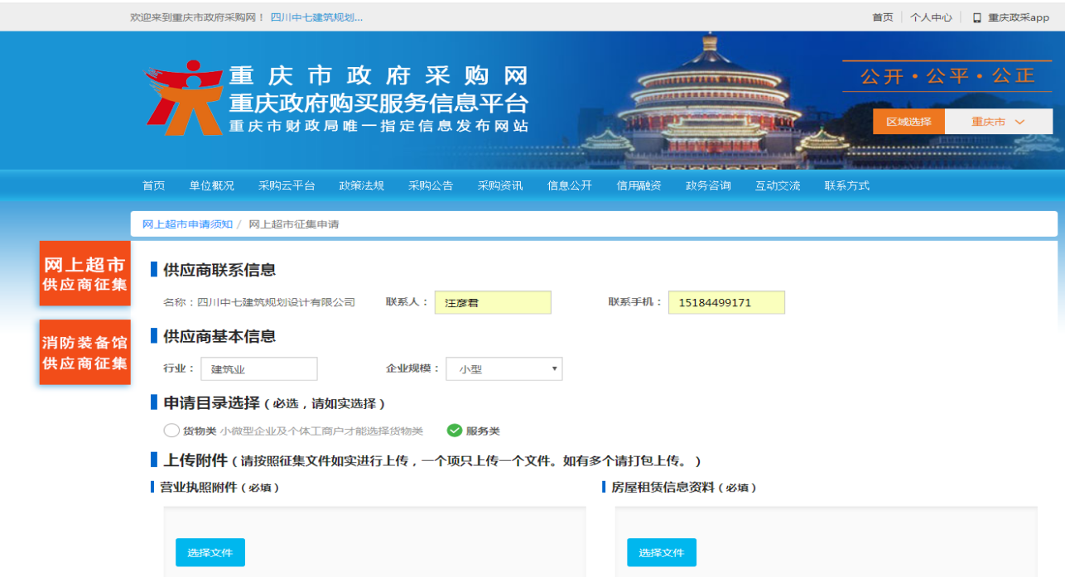Click the 区域选择 region selection button
Viewport: 1065px width, 577px height.
tap(908, 120)
